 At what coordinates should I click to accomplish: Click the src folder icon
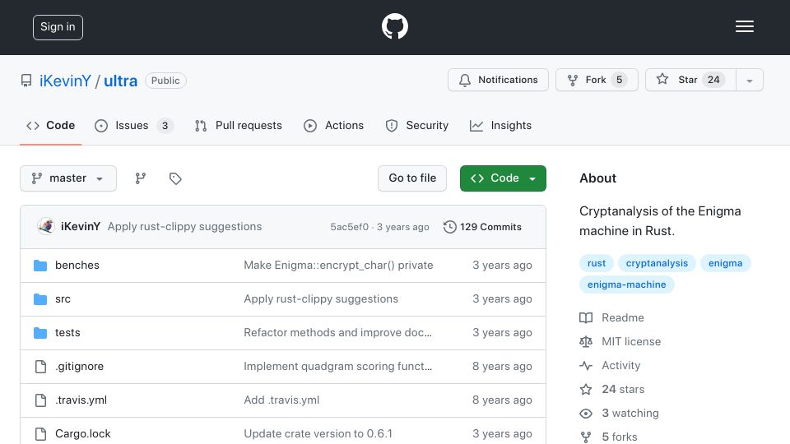pos(40,299)
